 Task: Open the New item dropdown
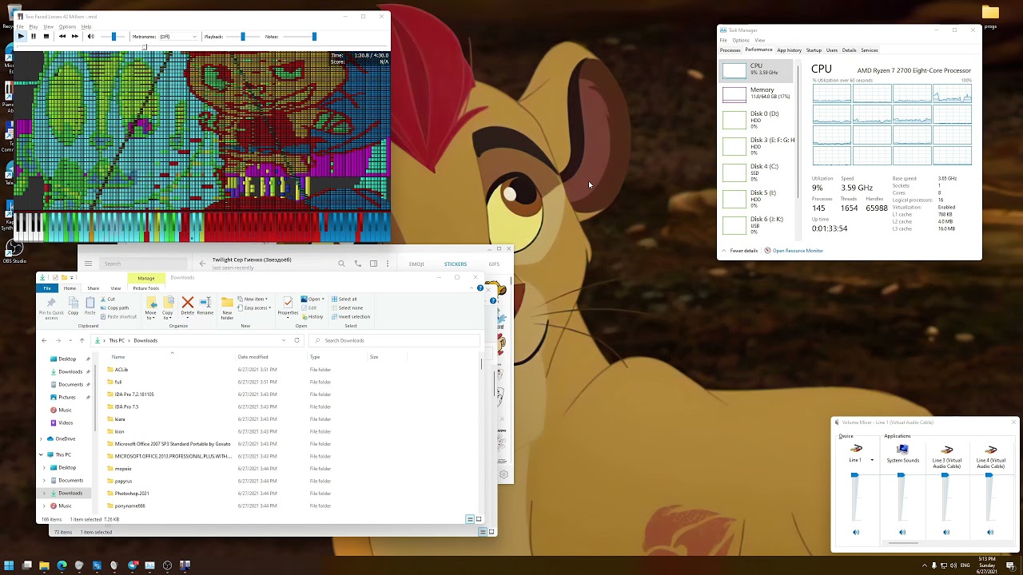click(254, 299)
